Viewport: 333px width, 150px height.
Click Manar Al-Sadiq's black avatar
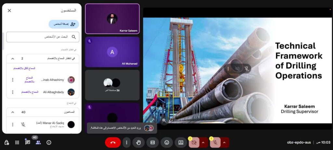(x=71, y=124)
